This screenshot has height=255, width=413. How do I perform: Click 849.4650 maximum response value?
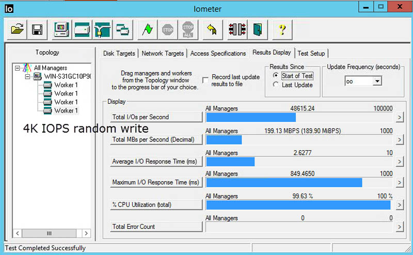(x=303, y=173)
